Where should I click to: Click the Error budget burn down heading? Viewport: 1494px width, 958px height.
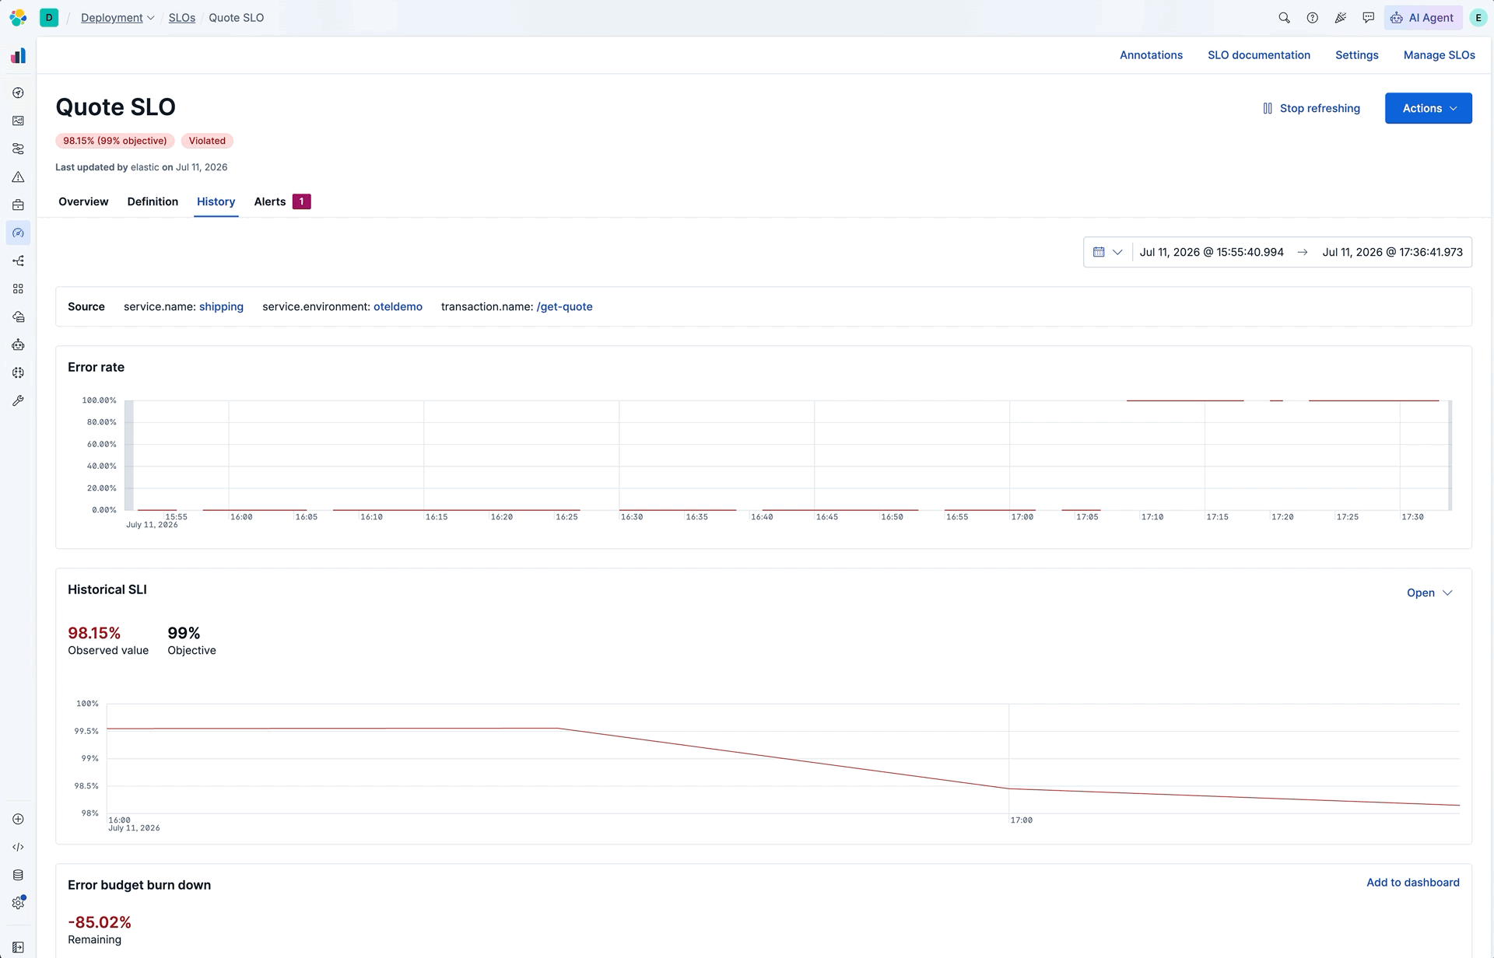[x=139, y=885]
